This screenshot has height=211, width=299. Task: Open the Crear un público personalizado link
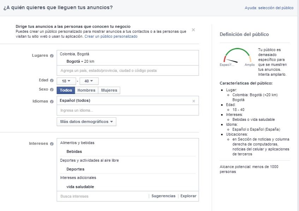tap(111, 36)
